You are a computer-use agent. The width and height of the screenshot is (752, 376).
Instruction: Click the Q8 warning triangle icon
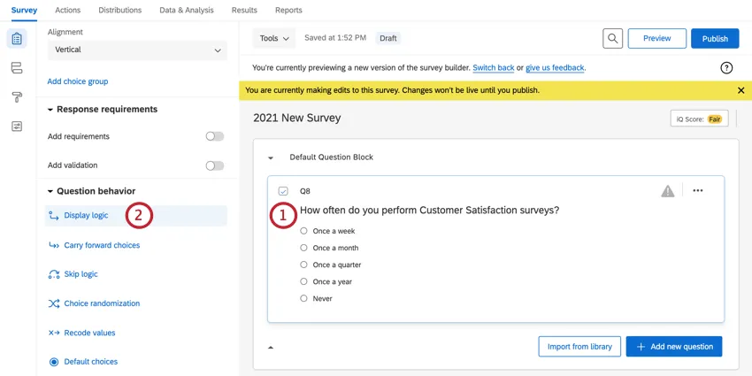pos(668,191)
